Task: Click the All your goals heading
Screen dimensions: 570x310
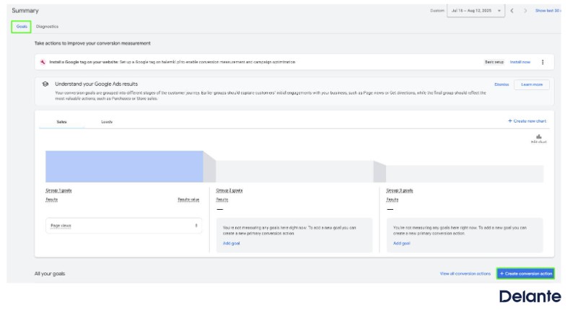Action: (x=50, y=274)
